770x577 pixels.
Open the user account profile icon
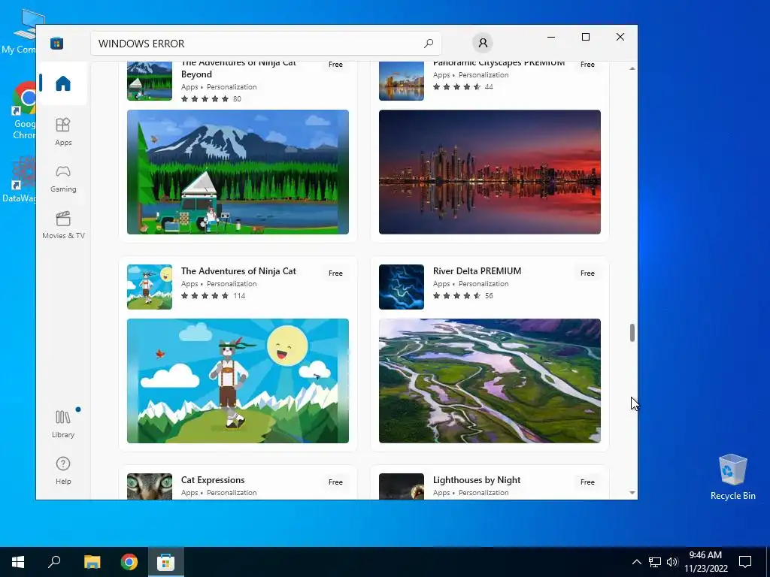pyautogui.click(x=483, y=43)
